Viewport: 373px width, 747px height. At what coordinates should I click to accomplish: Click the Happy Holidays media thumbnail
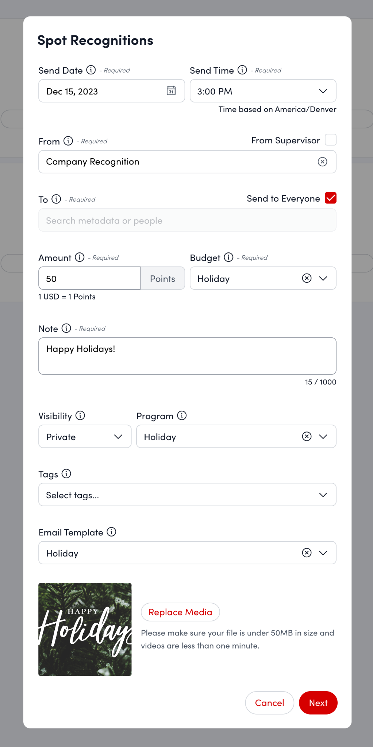tap(85, 629)
